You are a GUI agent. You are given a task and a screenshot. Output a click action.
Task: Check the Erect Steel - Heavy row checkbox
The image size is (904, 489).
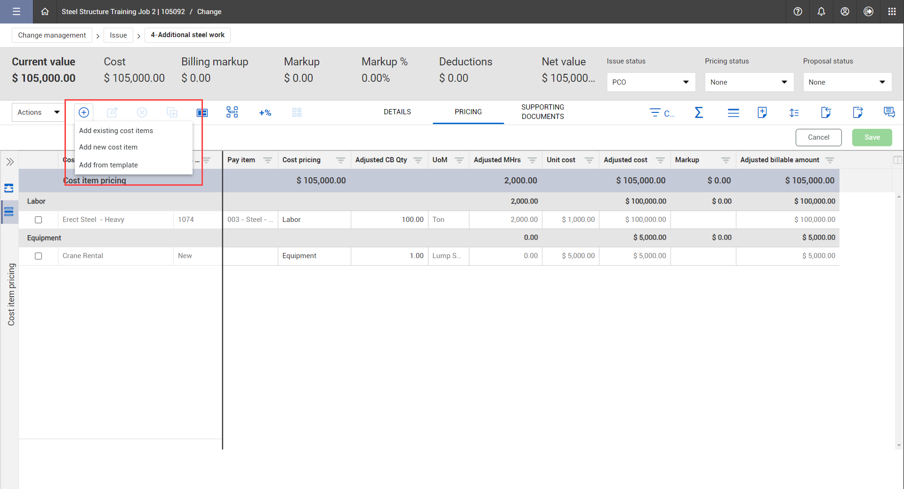[39, 220]
